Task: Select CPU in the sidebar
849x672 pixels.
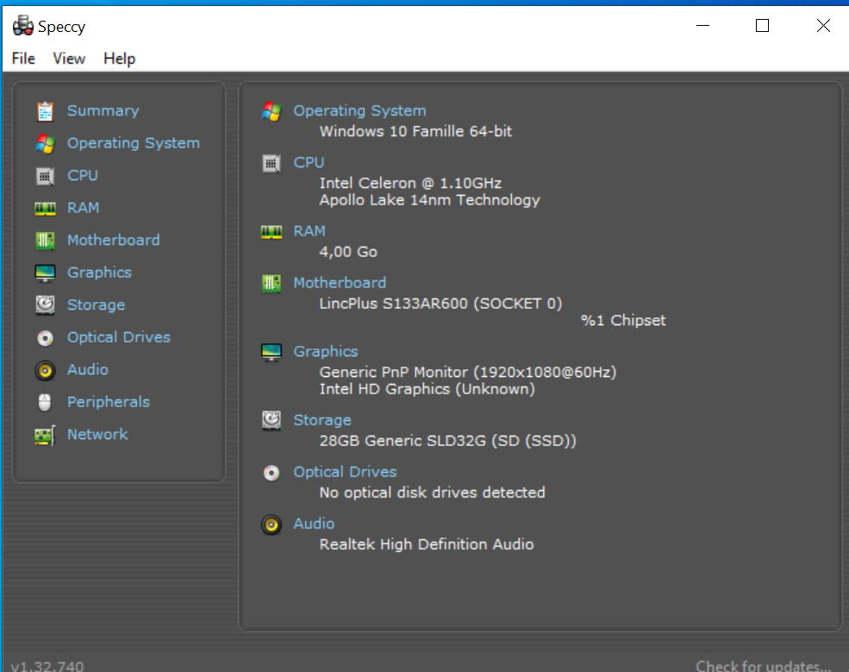Action: tap(82, 175)
